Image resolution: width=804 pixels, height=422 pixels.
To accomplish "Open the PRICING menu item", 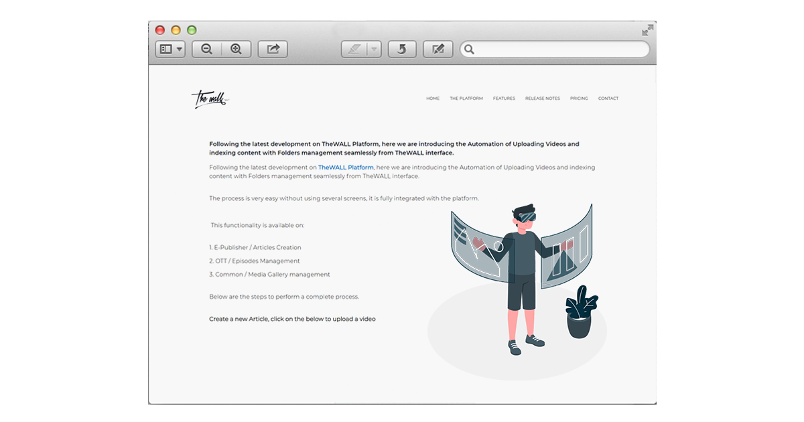I will (x=579, y=98).
